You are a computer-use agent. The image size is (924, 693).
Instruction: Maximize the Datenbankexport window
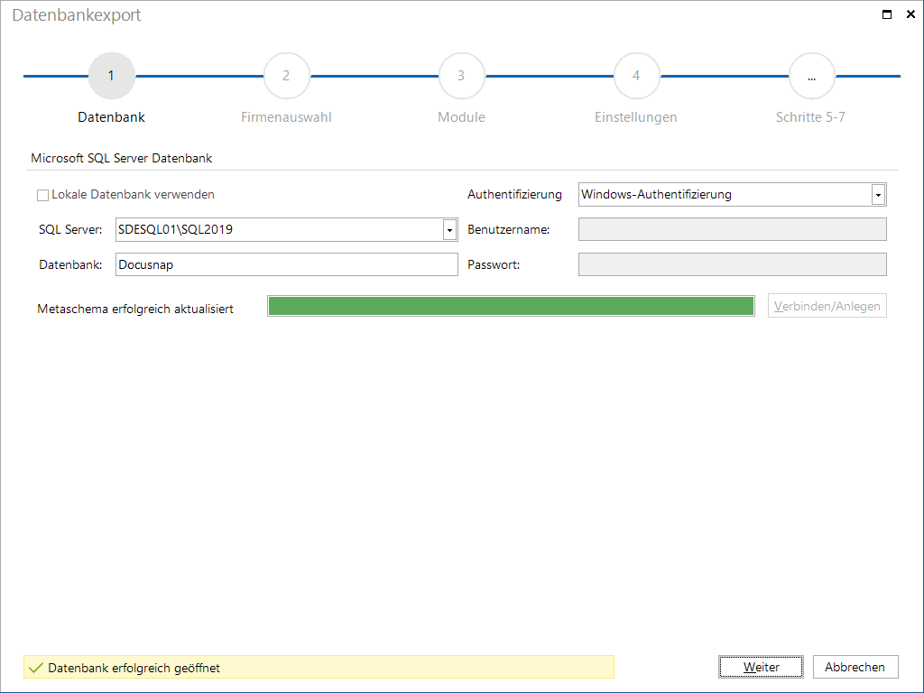[x=886, y=14]
